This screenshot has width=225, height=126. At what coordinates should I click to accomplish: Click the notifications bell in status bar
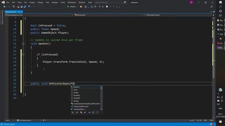click(x=212, y=125)
